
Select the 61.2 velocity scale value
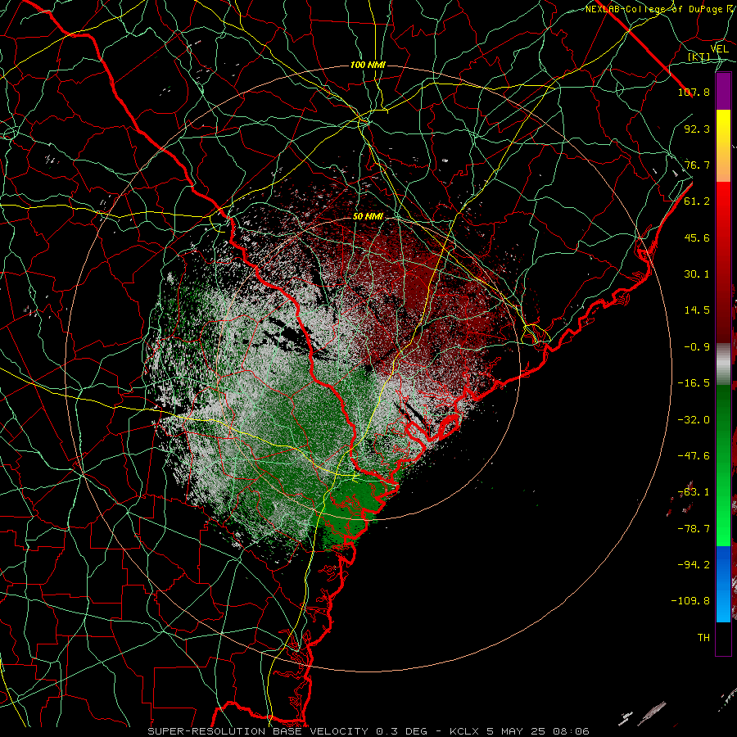[697, 201]
